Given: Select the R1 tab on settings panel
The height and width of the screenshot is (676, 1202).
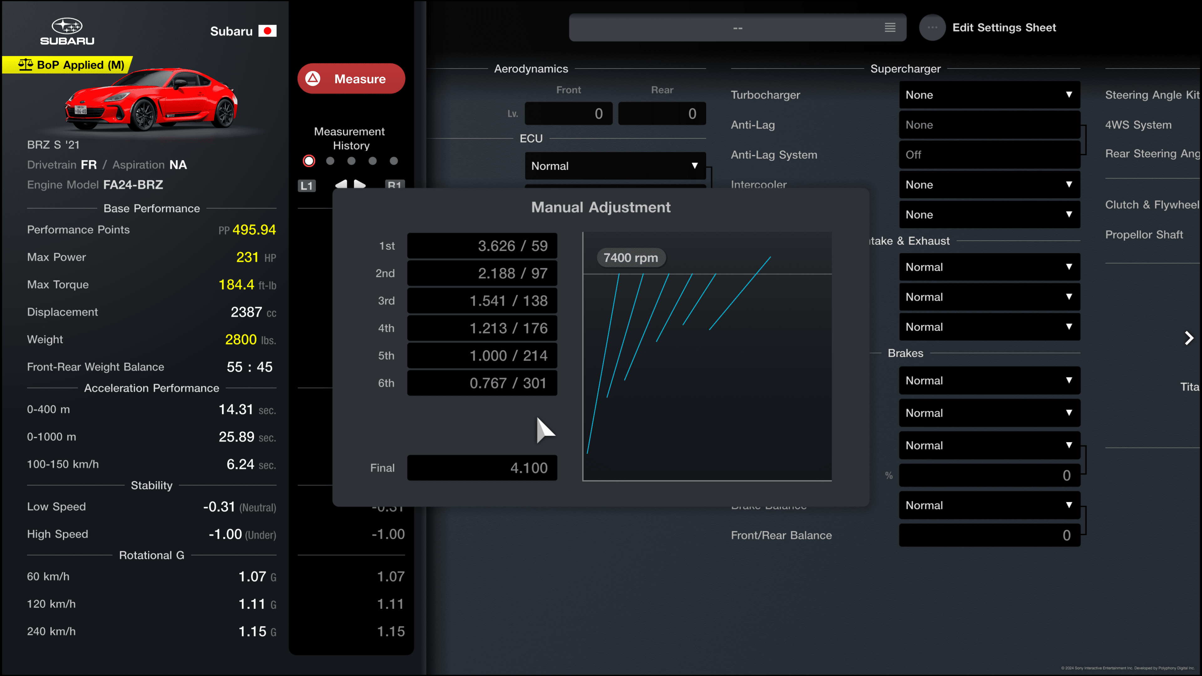Looking at the screenshot, I should point(395,185).
